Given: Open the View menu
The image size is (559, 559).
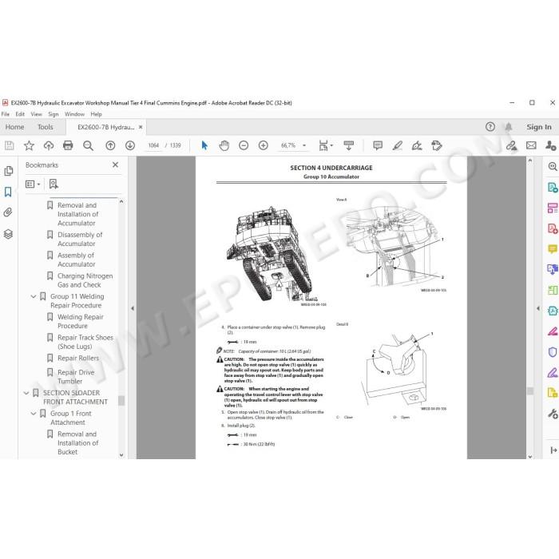Looking at the screenshot, I should 37,114.
